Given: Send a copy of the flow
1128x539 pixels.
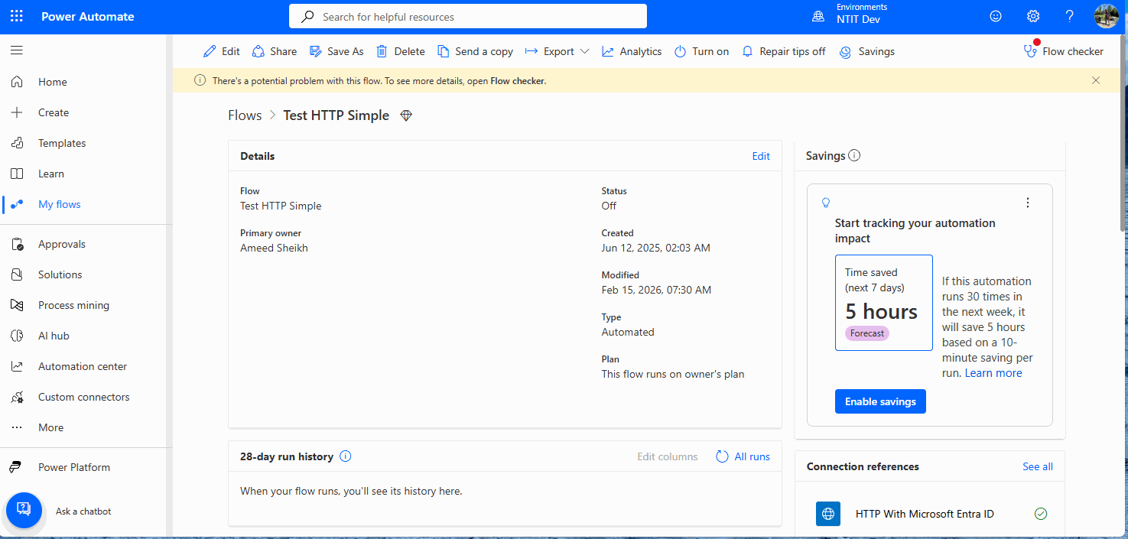Looking at the screenshot, I should point(475,51).
